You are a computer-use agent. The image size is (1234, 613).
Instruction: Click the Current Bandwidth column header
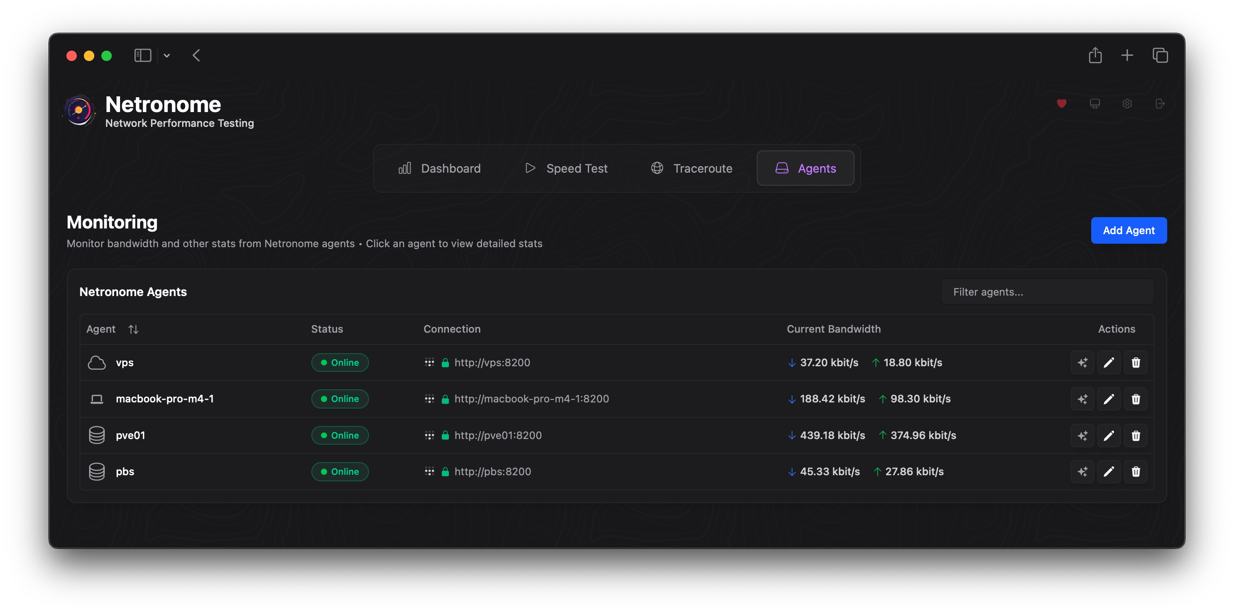tap(834, 329)
